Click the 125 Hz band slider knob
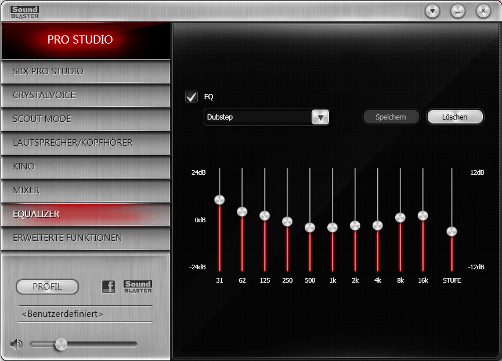This screenshot has height=361, width=502. (x=265, y=215)
